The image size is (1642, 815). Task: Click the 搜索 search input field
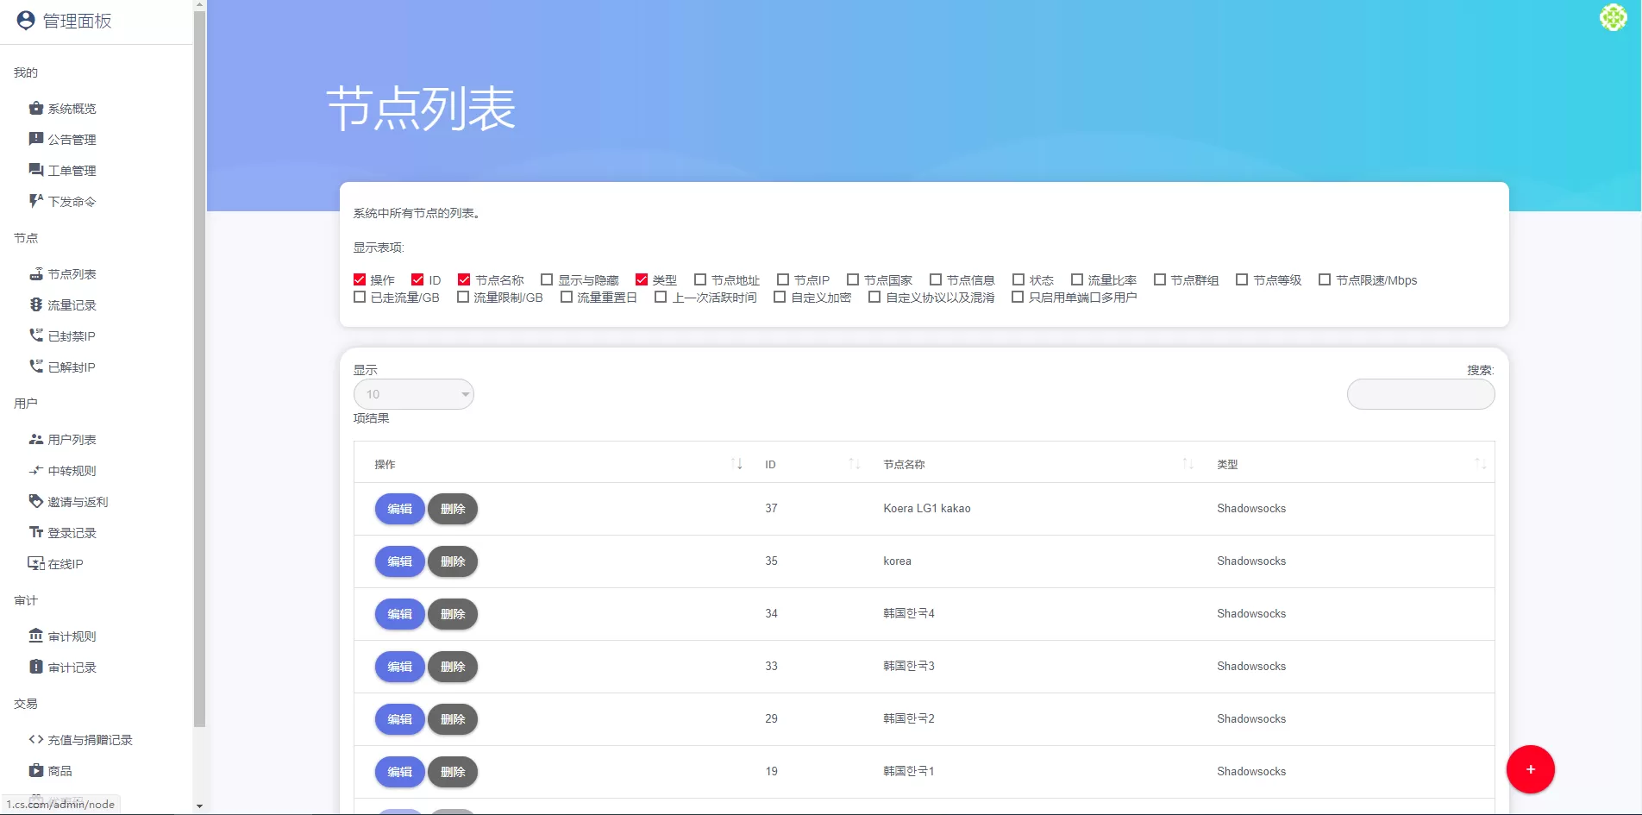(x=1420, y=394)
